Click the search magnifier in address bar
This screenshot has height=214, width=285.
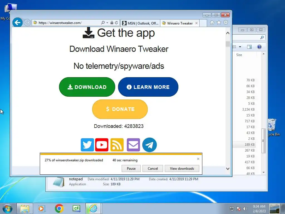(103, 23)
